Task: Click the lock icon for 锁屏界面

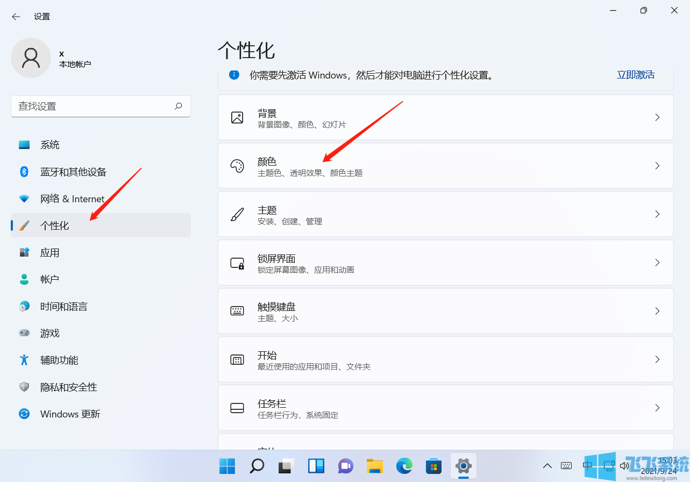Action: 237,263
